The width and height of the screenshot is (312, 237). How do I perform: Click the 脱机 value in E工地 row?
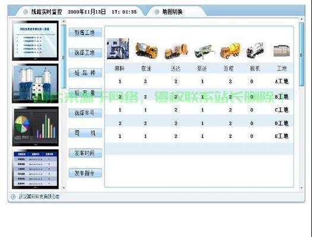coord(252,136)
